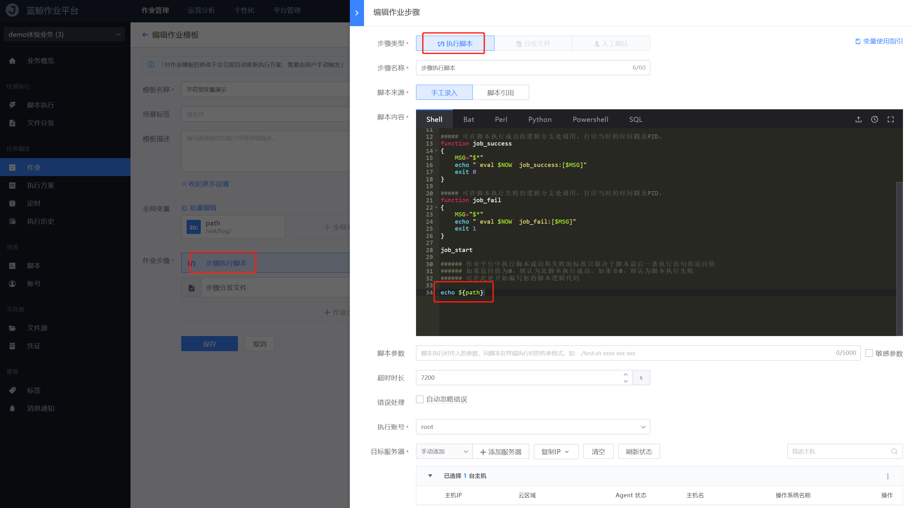
Task: Collapse the 已选择 1 台主机 list
Action: [430, 476]
